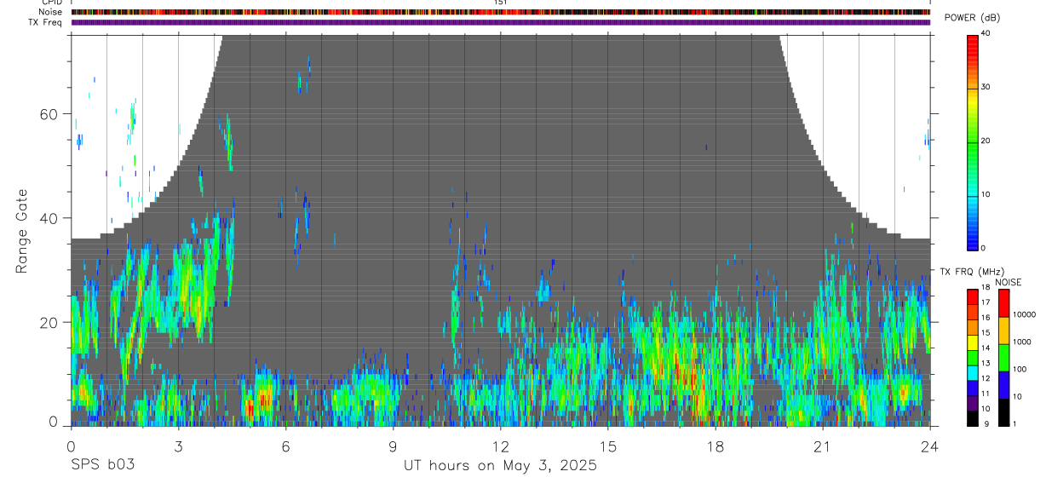
Task: Click the 10000 label on the noise scale
Action: coord(1025,314)
